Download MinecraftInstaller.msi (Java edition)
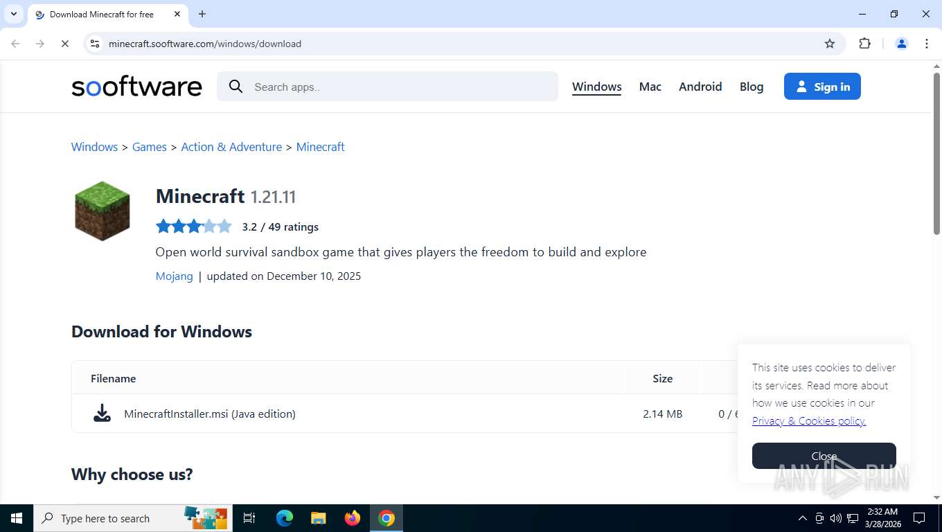The height and width of the screenshot is (532, 942). pos(210,414)
